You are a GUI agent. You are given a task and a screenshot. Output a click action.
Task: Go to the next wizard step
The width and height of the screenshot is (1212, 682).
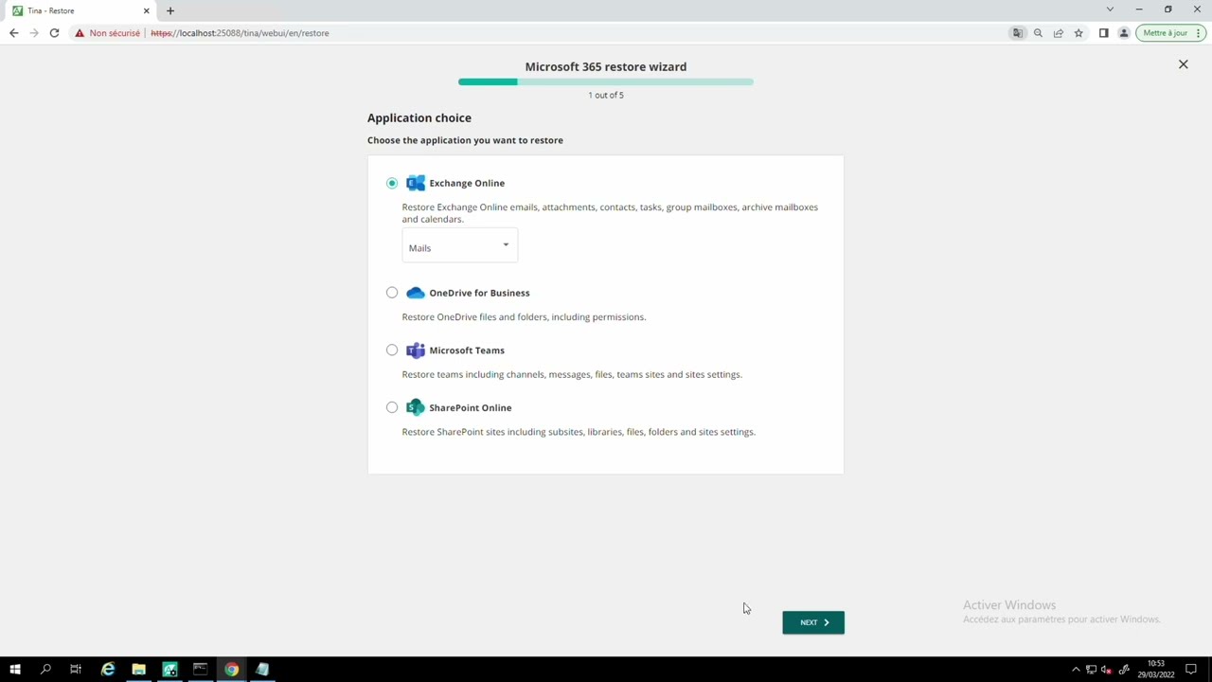point(813,622)
